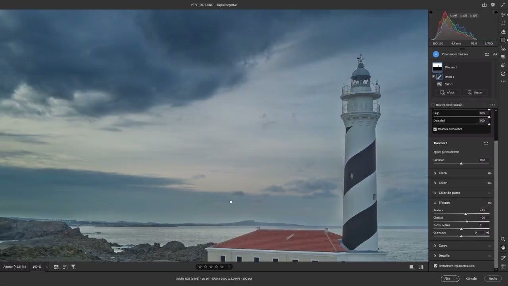Image resolution: width=508 pixels, height=286 pixels.
Task: Hide the Color panel adjustments
Action: coord(490,183)
